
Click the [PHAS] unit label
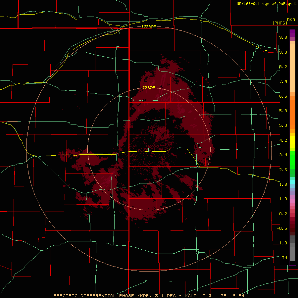point(280,23)
